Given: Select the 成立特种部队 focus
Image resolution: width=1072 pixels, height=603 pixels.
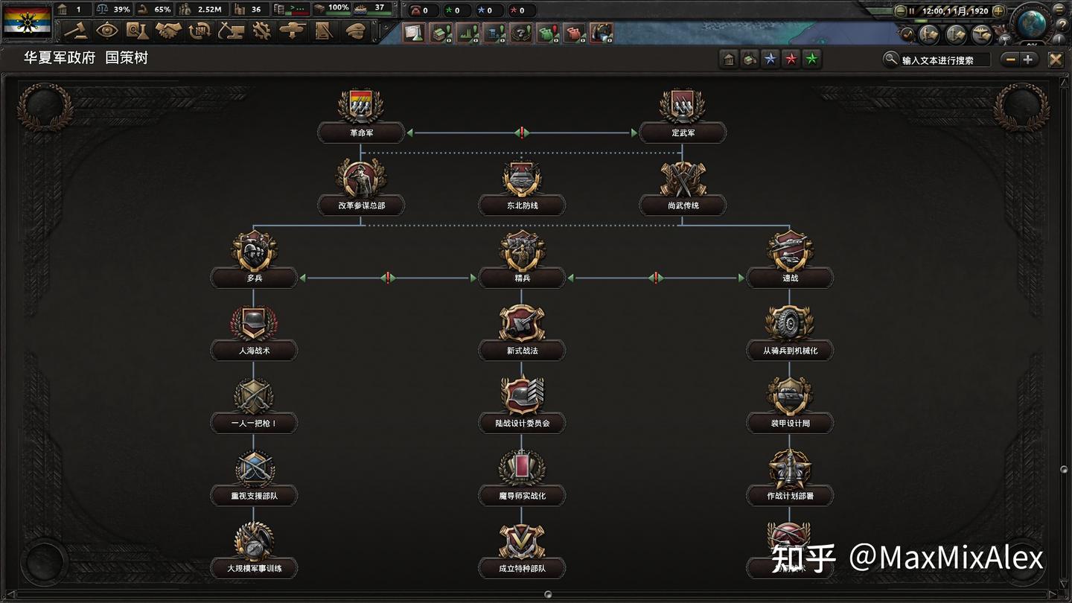Looking at the screenshot, I should (x=522, y=549).
